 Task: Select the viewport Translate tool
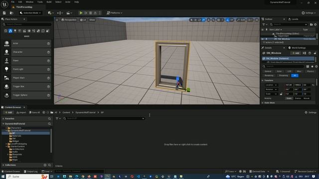click(x=195, y=20)
